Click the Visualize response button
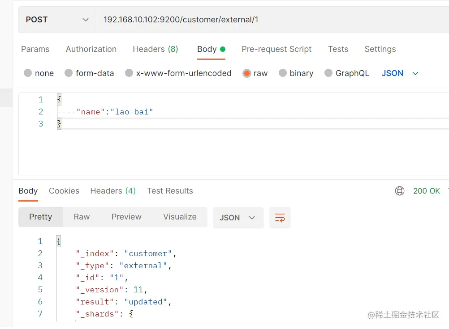Screen dimensions: 449x329 pyautogui.click(x=180, y=217)
